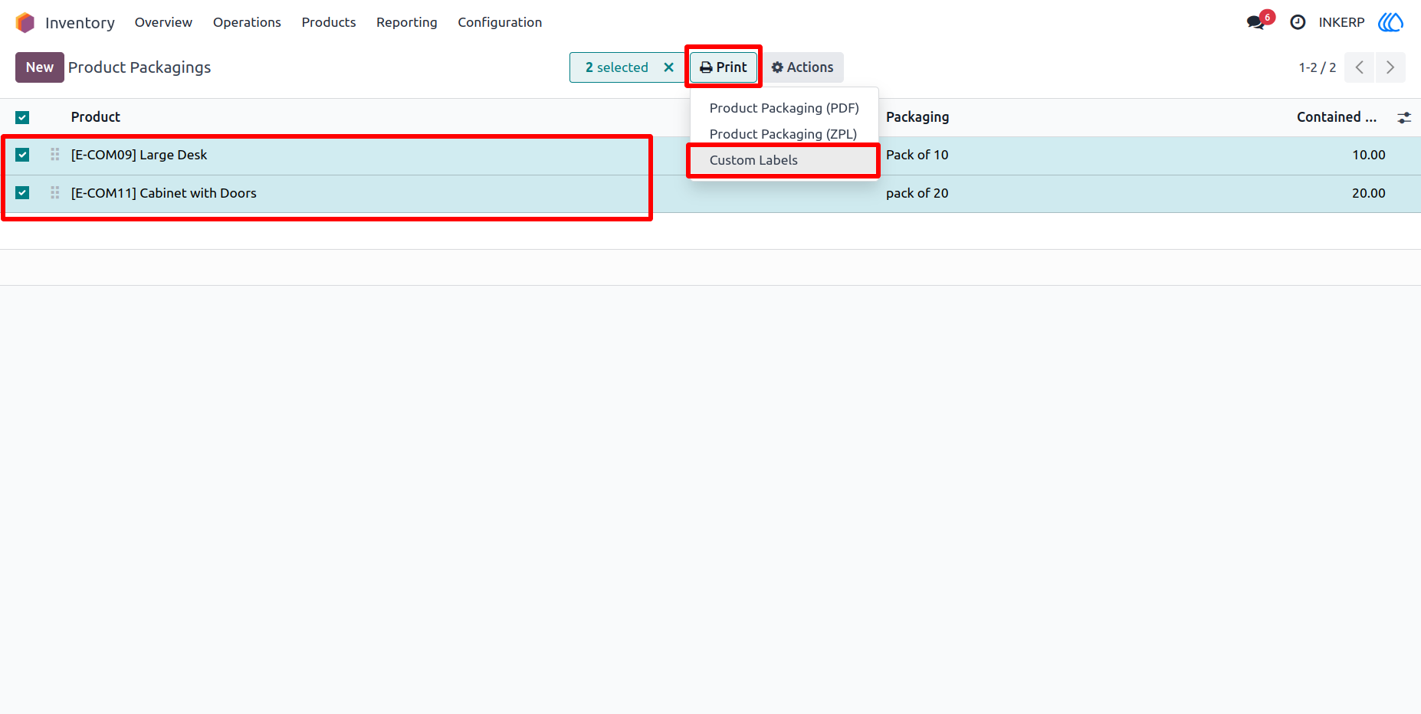This screenshot has height=714, width=1421.
Task: Open the [E-COM11] Cabinet with Doors record
Action: (164, 193)
